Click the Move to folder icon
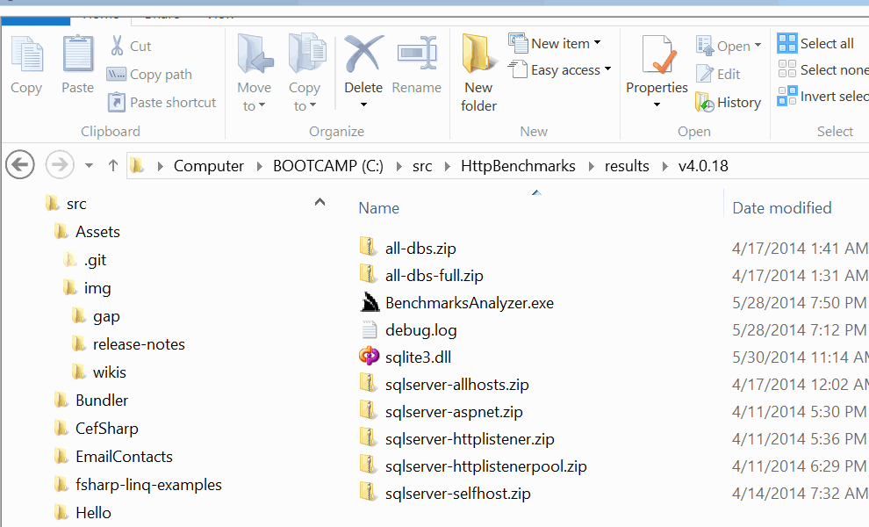The image size is (869, 527). [x=255, y=54]
